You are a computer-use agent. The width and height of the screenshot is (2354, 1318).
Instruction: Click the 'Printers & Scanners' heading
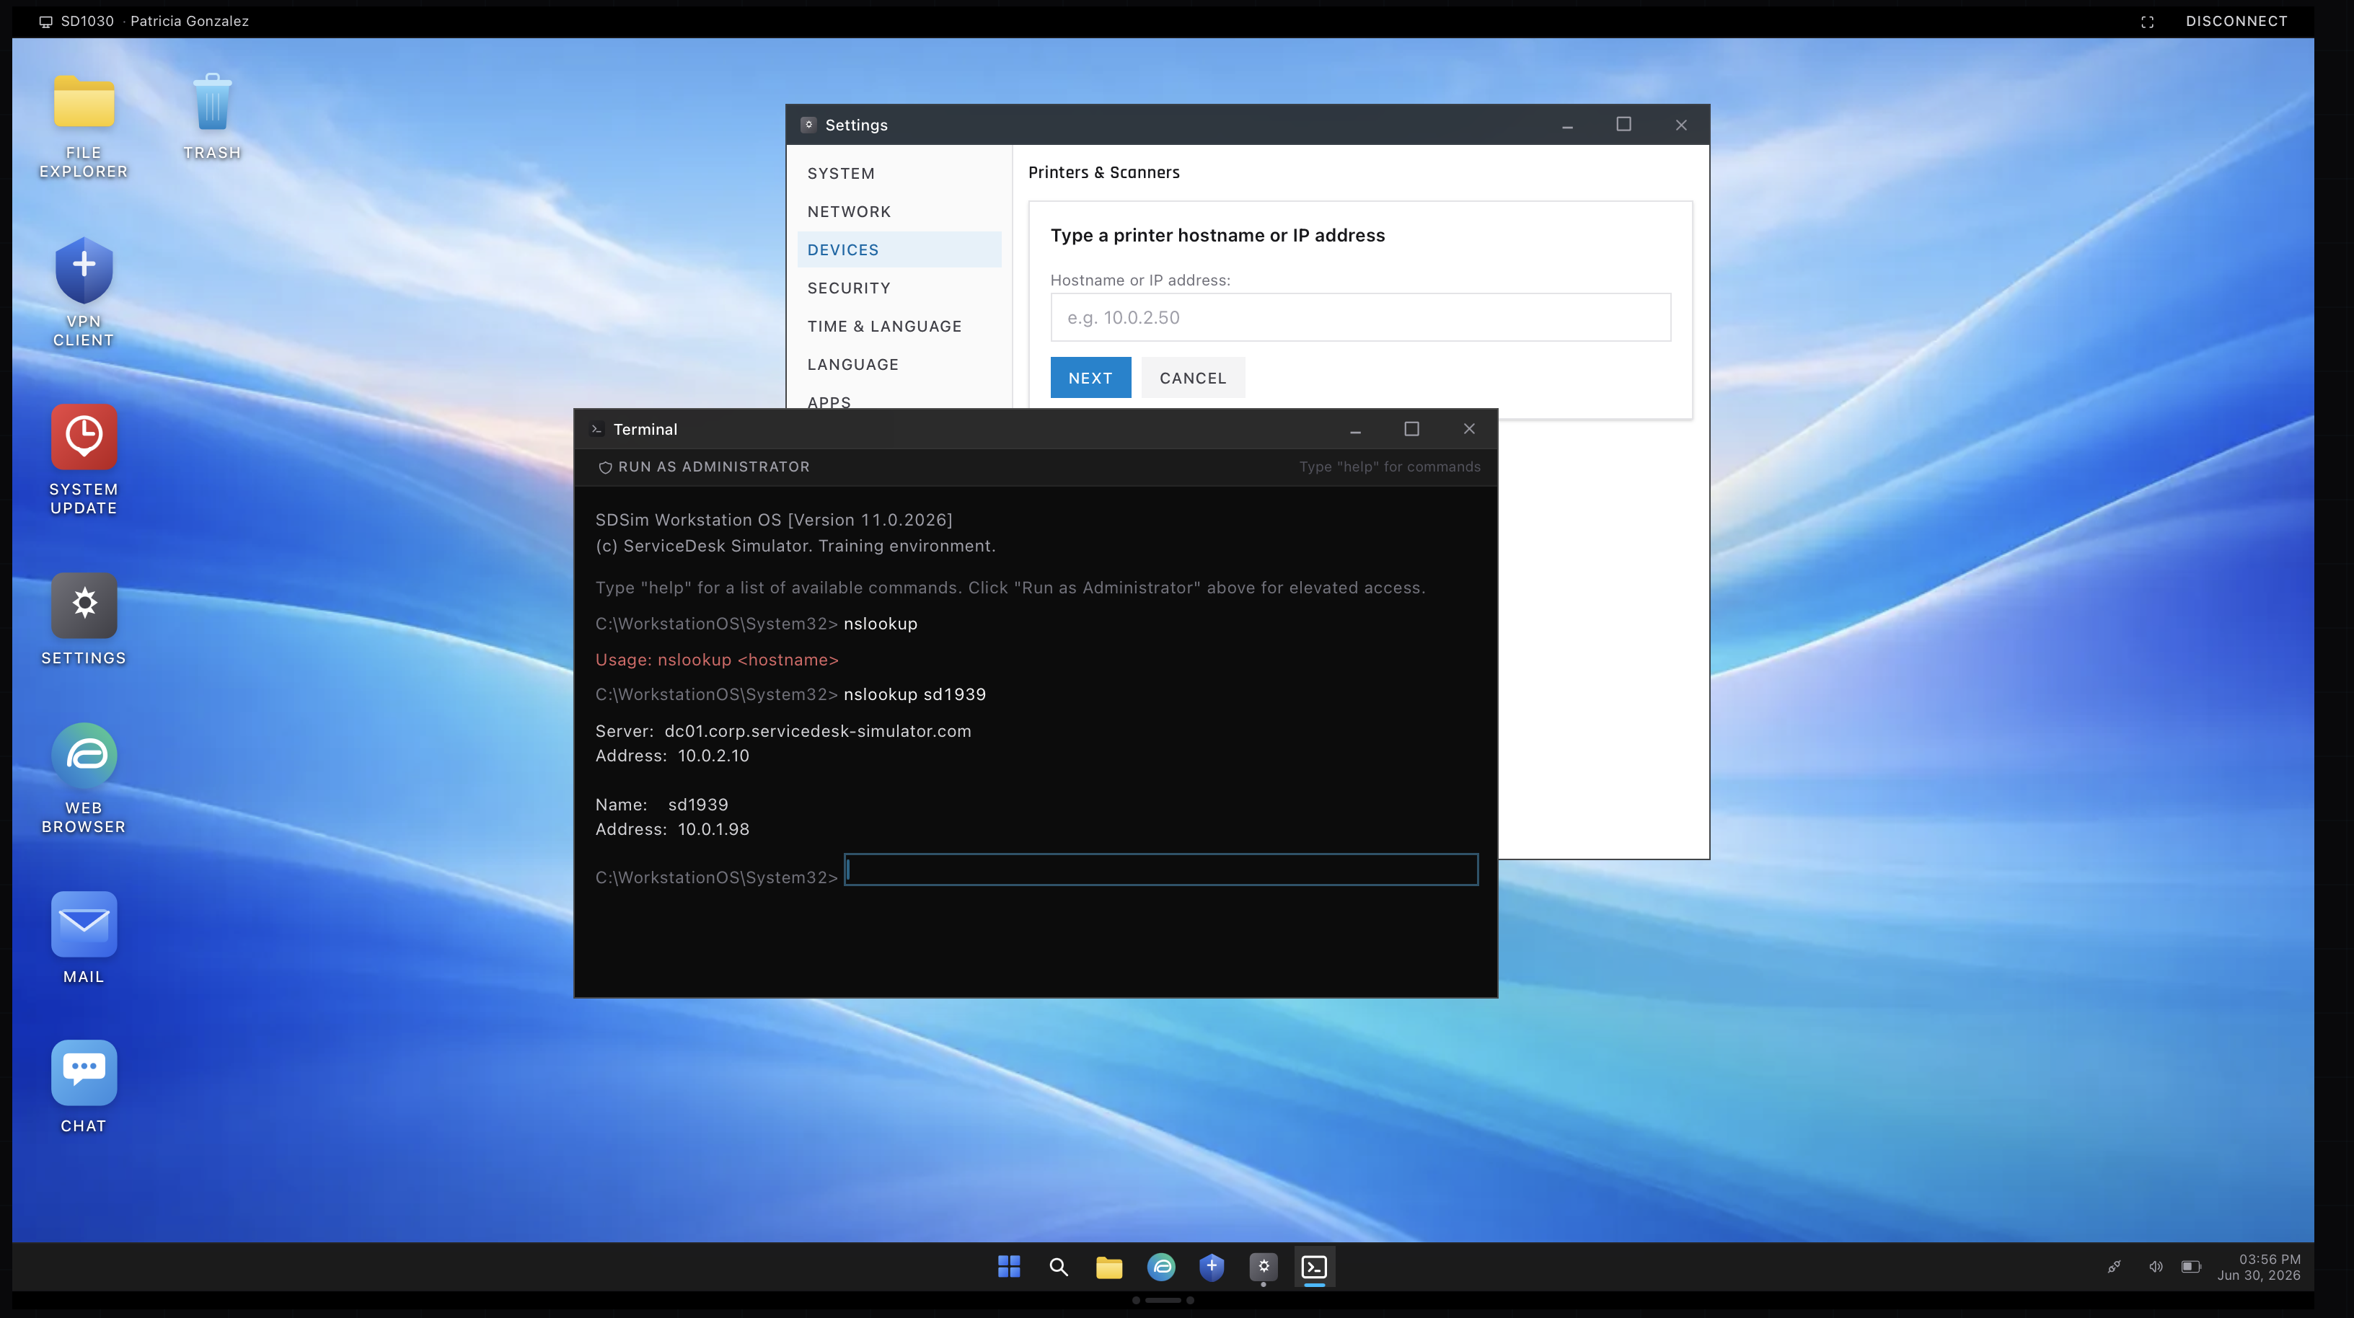[1103, 172]
